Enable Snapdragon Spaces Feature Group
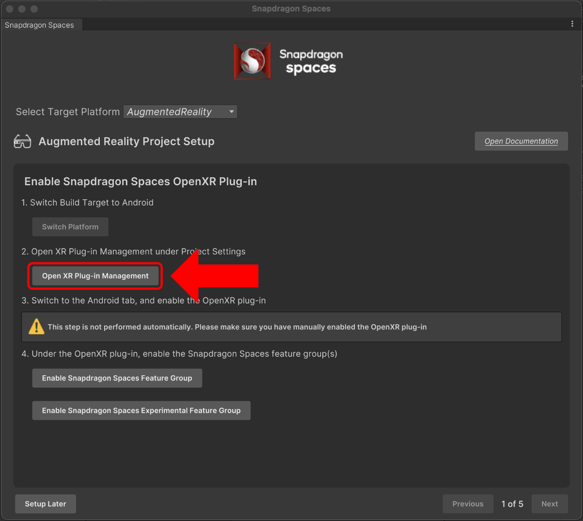 (117, 378)
